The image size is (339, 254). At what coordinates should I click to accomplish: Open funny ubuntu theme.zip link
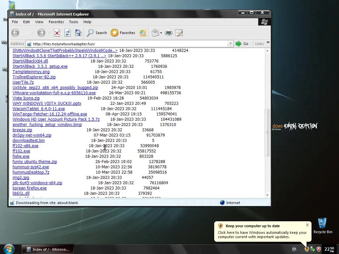35,161
